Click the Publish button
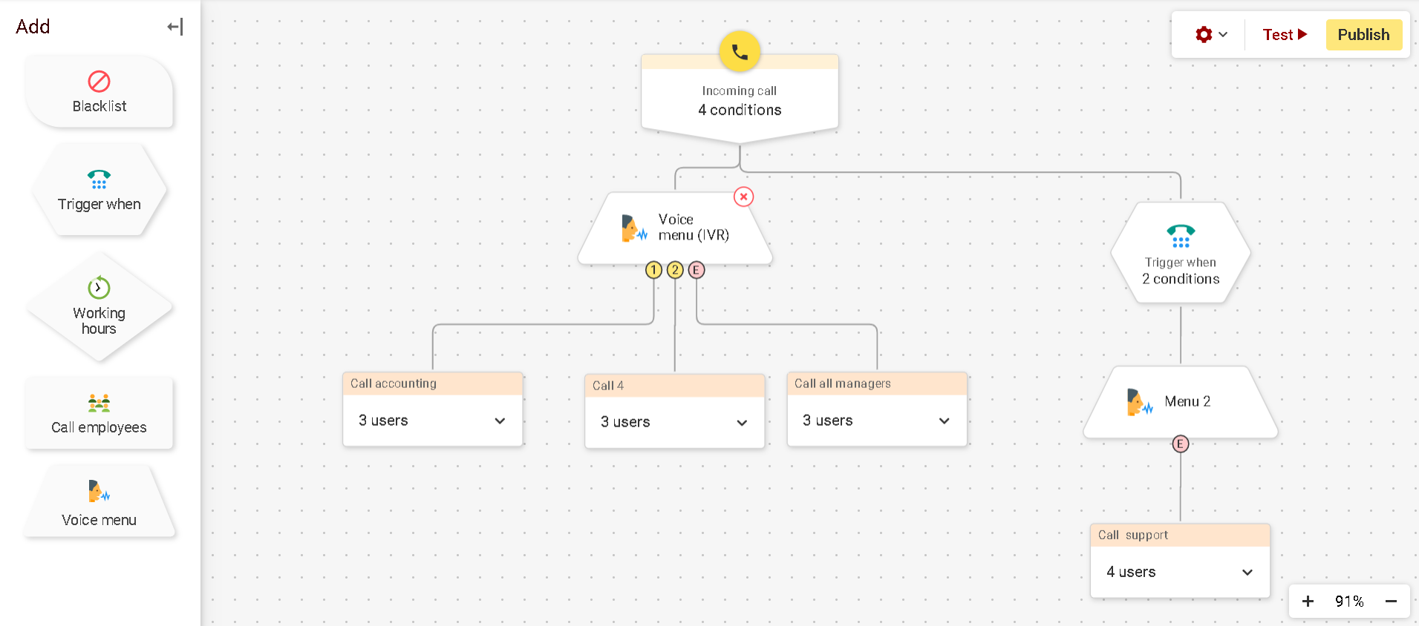1419x626 pixels. [1363, 35]
